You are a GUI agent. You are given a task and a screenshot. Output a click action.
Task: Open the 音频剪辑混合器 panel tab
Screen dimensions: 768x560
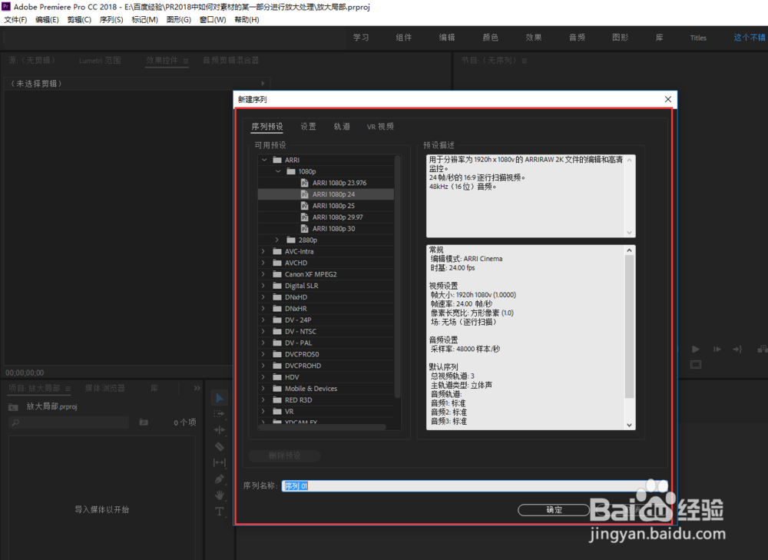230,61
